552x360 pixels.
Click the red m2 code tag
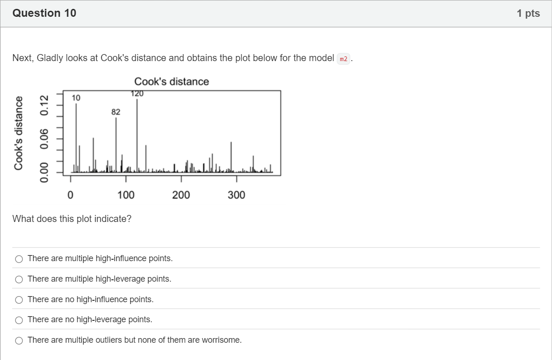[344, 59]
